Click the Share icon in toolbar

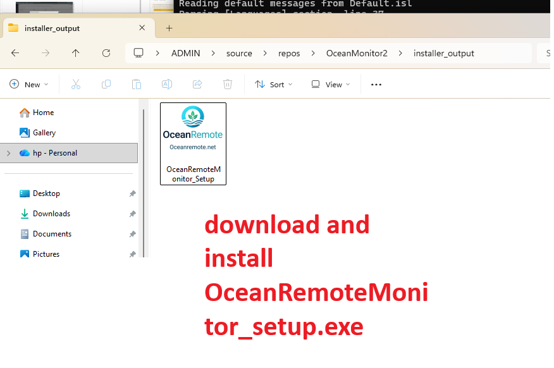click(197, 84)
